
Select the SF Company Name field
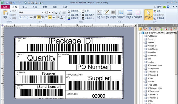coord(155,65)
